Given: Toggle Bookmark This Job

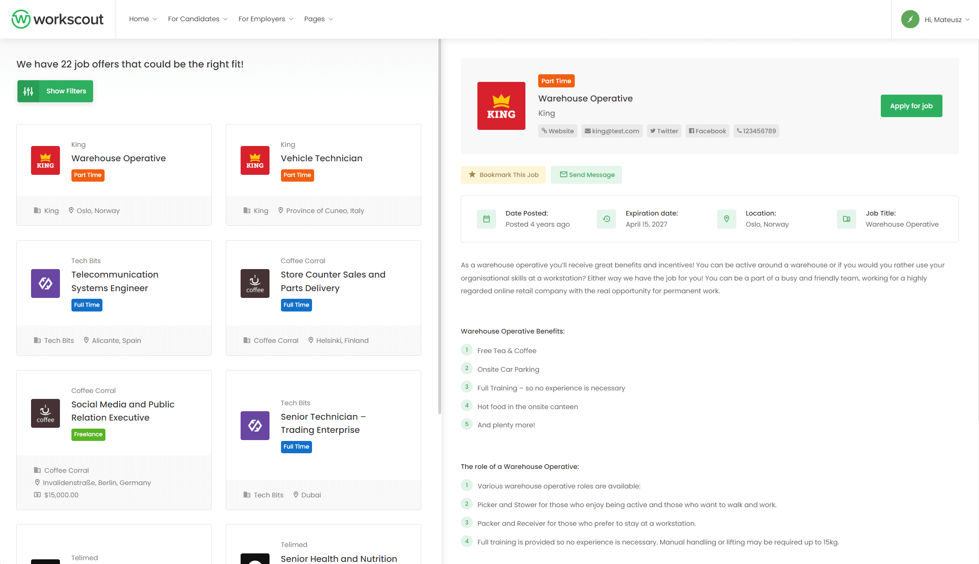Looking at the screenshot, I should [x=503, y=175].
